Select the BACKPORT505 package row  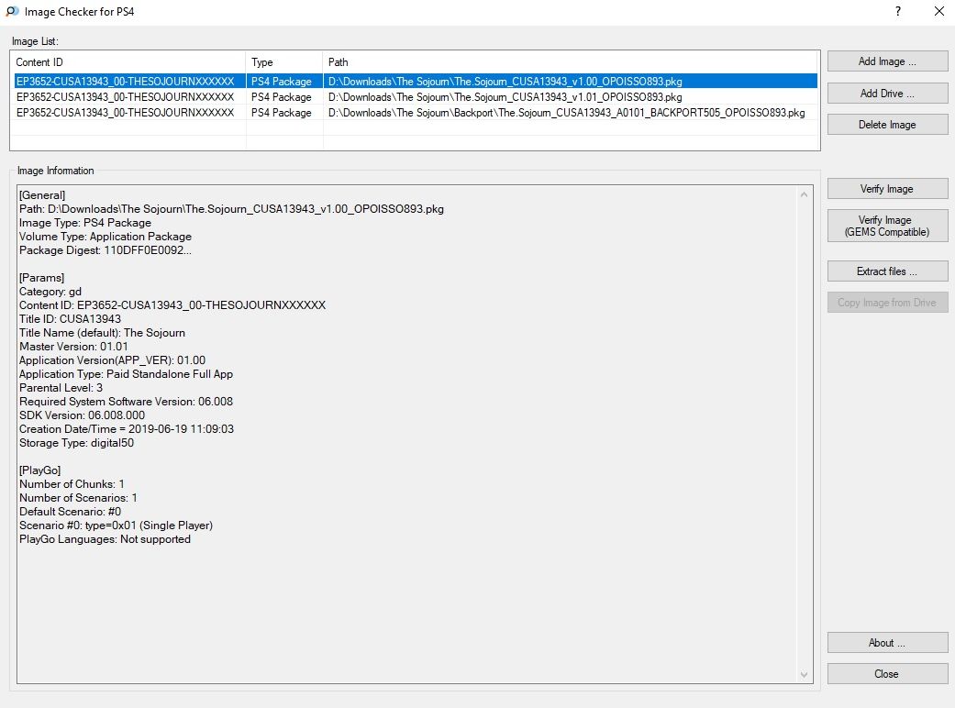pyautogui.click(x=566, y=113)
